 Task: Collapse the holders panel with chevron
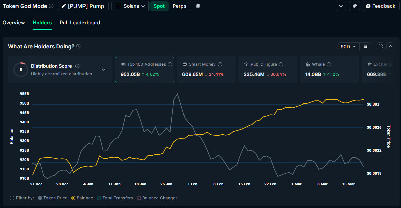pyautogui.click(x=390, y=46)
